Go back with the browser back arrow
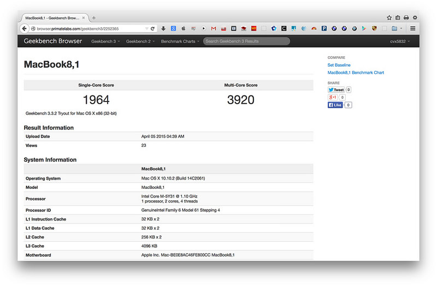 (x=24, y=28)
